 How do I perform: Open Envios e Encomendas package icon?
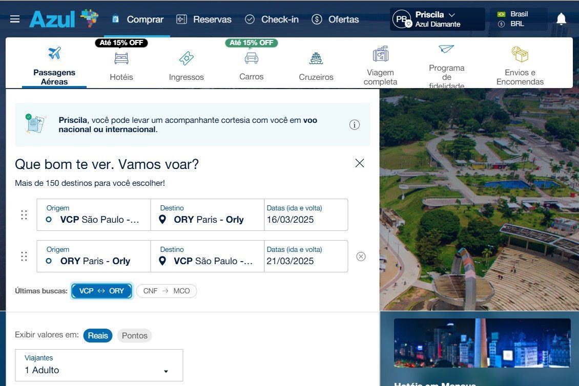(x=520, y=54)
